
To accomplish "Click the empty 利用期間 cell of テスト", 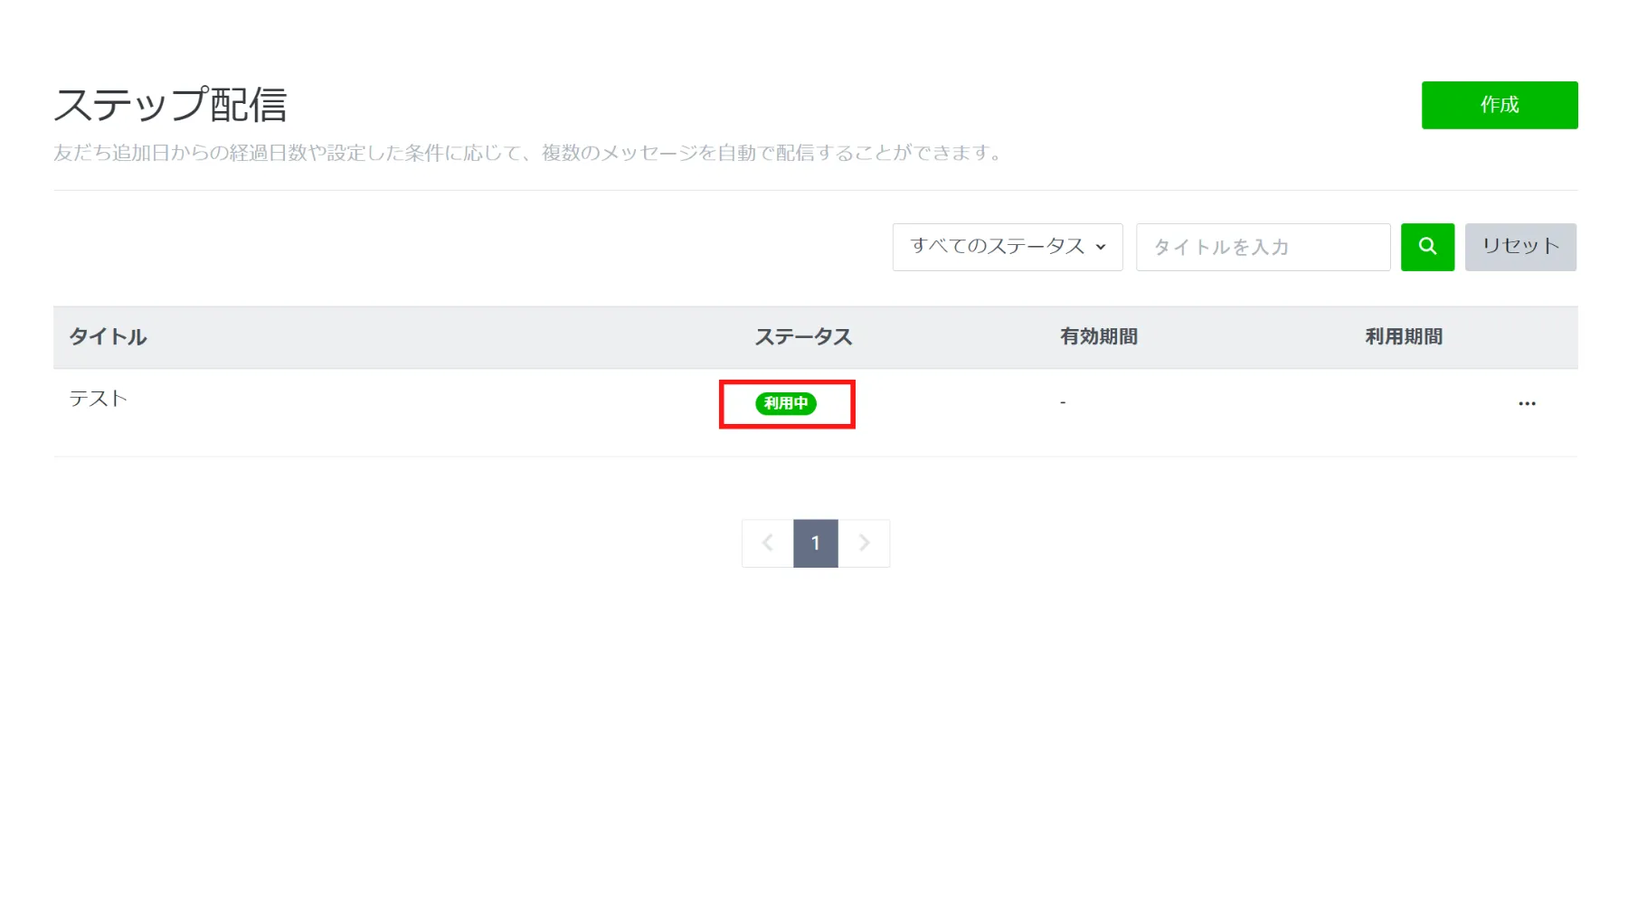I will click(1403, 403).
